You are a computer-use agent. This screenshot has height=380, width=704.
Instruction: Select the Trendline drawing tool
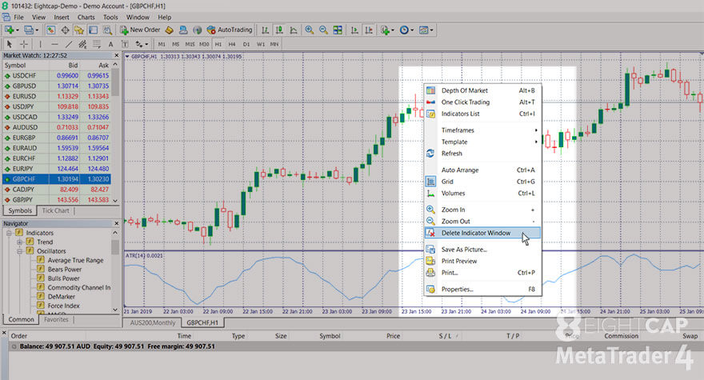[69, 44]
